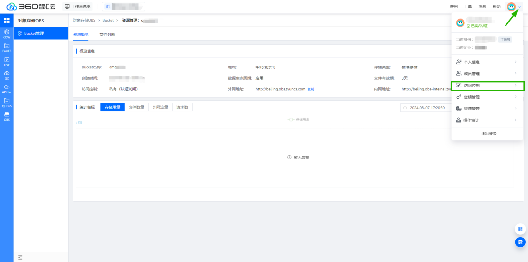Expand 操作审计 via its chevron
This screenshot has height=262, width=528.
click(x=516, y=120)
